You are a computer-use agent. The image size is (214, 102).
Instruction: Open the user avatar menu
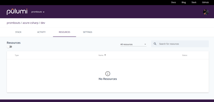tap(206, 12)
